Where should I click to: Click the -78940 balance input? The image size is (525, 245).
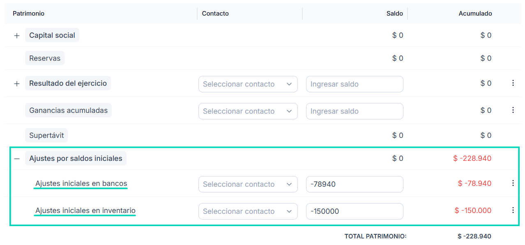tap(354, 184)
